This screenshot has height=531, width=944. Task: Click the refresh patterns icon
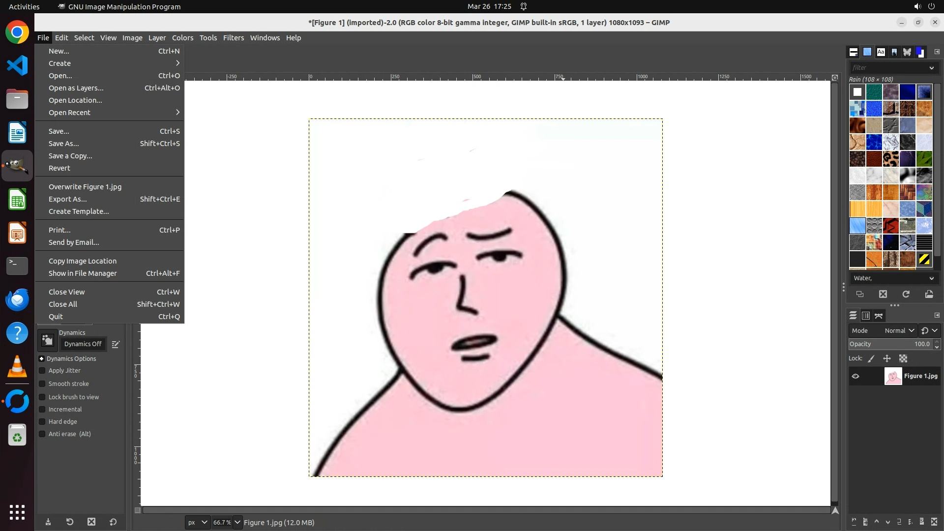(x=906, y=294)
